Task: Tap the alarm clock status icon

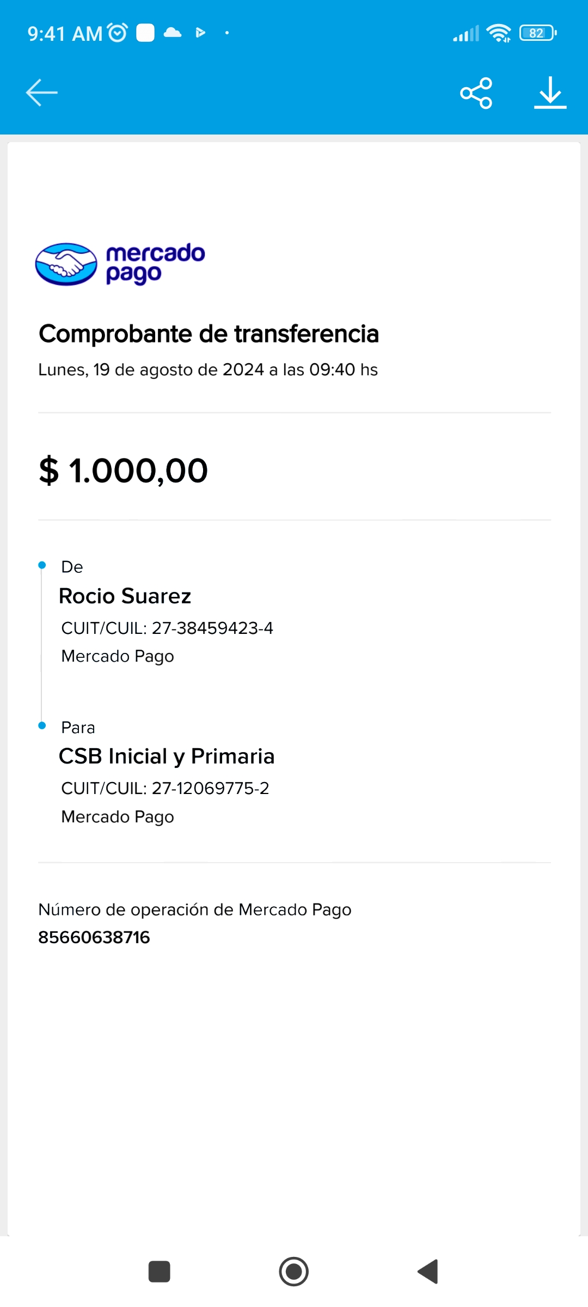Action: [118, 33]
